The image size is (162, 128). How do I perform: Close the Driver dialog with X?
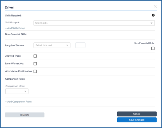click(x=155, y=6)
